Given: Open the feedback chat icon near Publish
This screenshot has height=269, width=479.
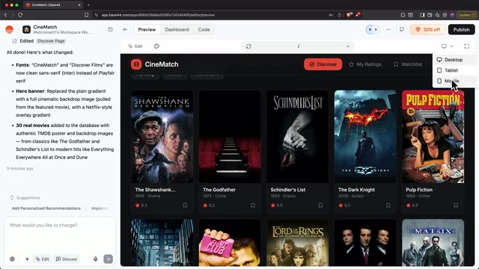Looking at the screenshot, I should tap(402, 30).
